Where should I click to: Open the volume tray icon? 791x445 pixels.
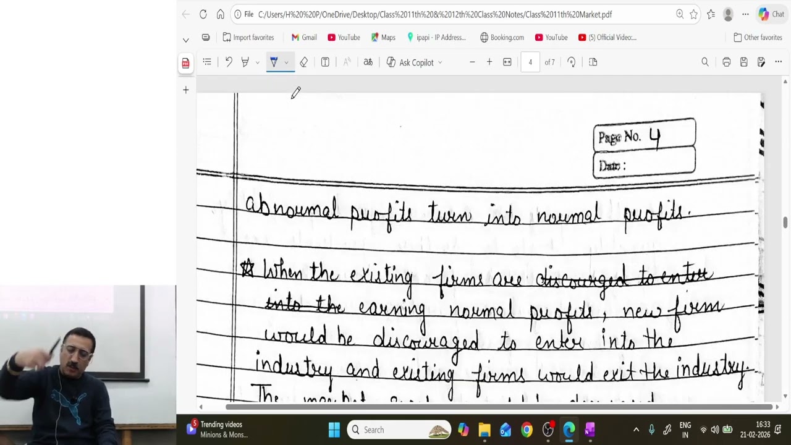point(715,430)
